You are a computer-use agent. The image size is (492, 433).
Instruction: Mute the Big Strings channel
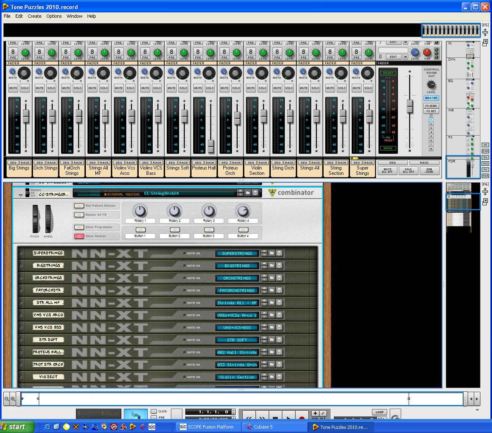13,88
